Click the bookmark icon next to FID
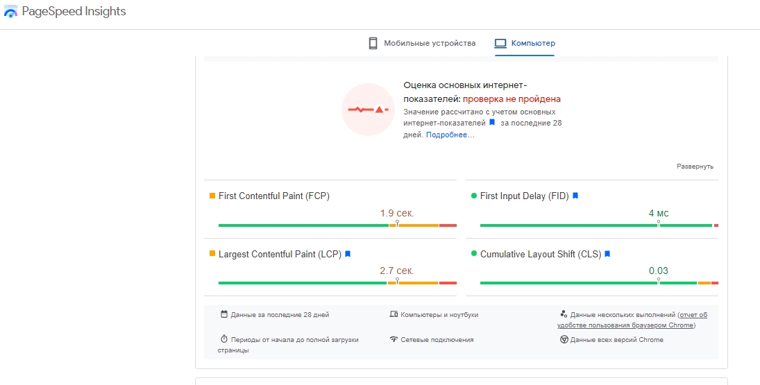 point(575,196)
